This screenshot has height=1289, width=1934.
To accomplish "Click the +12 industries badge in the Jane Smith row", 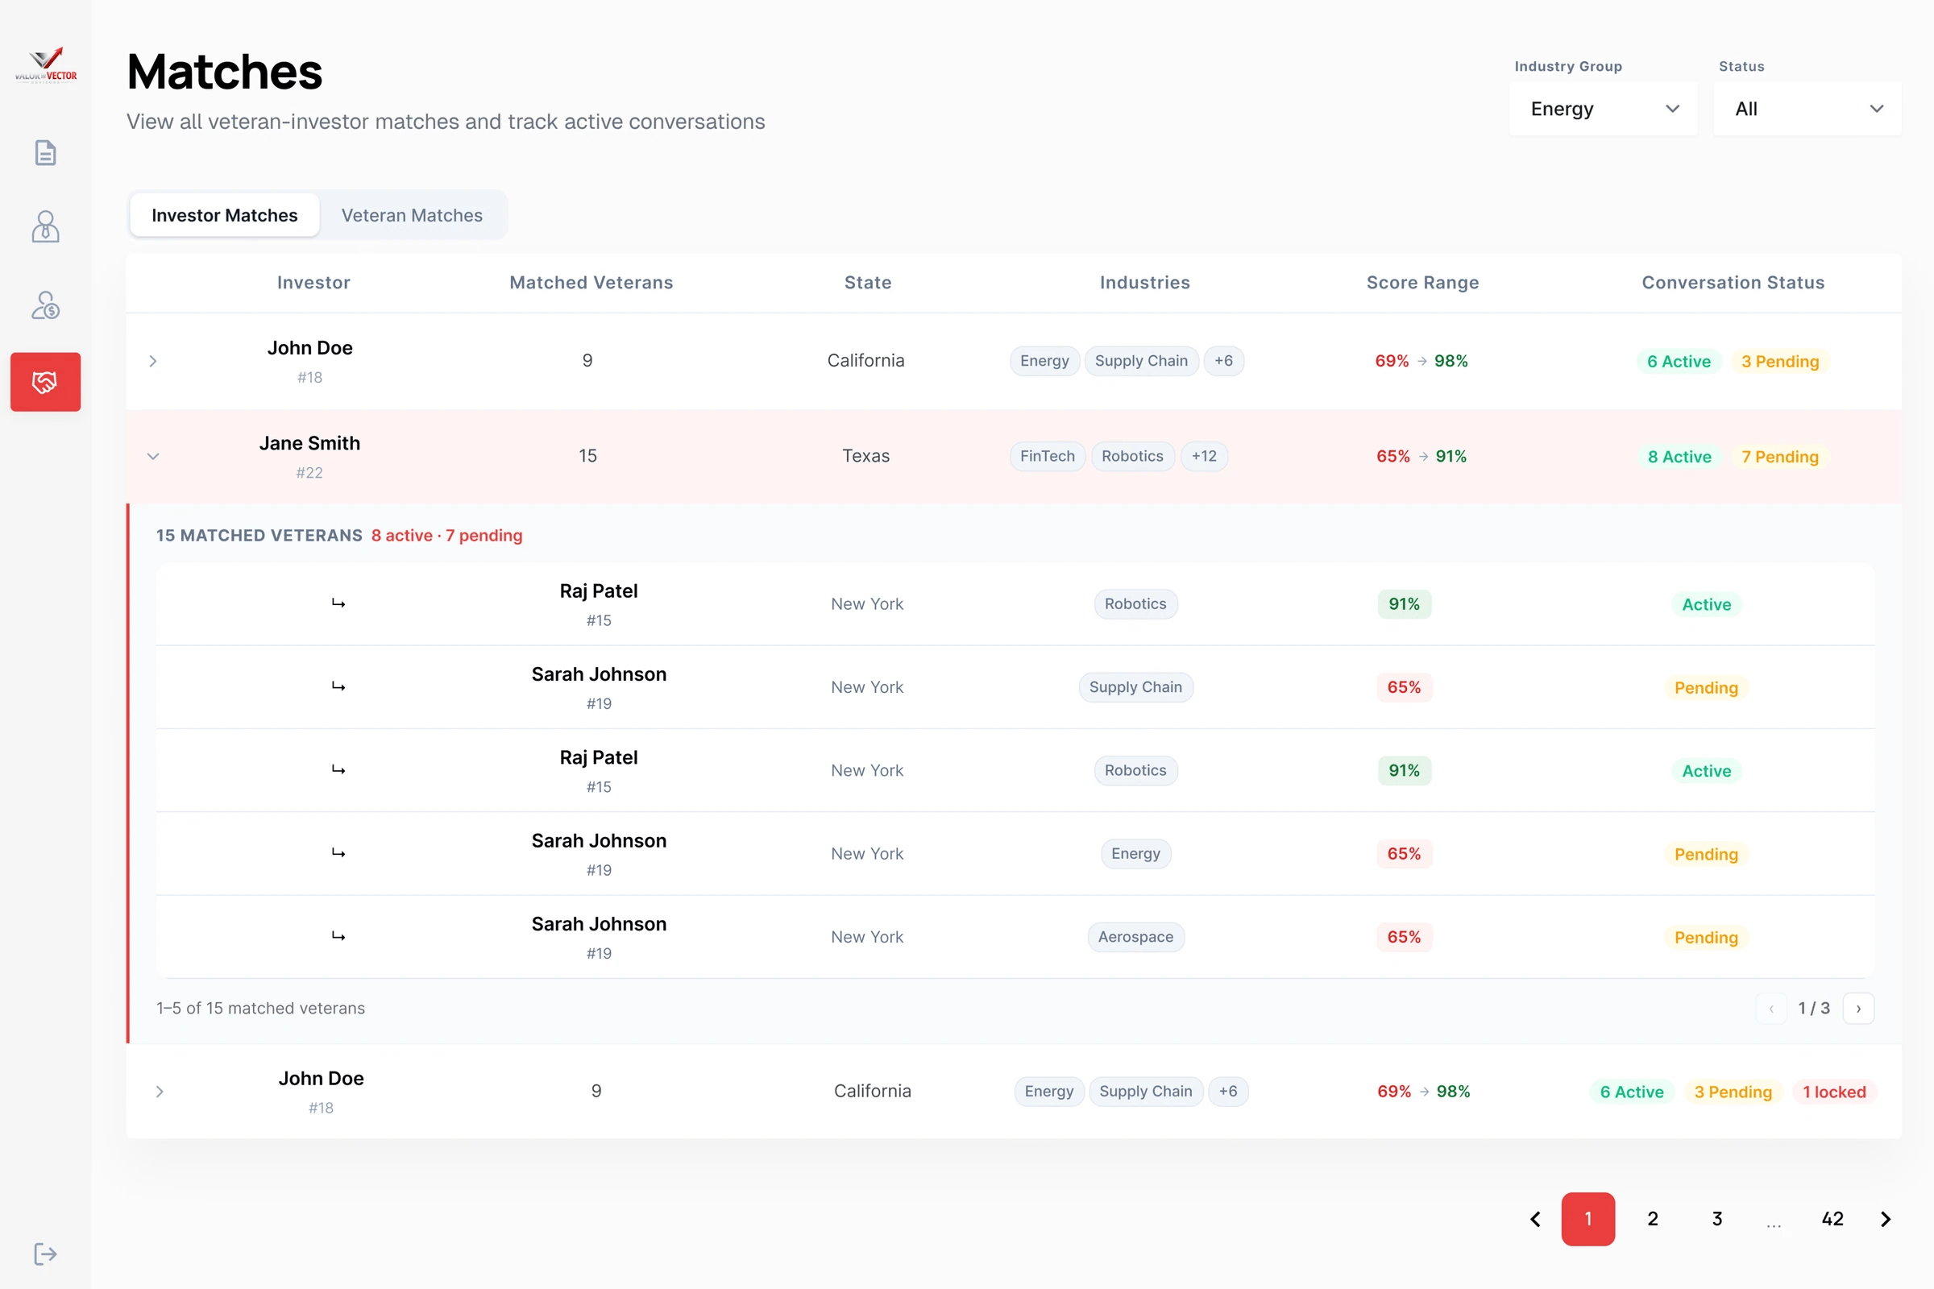I will pyautogui.click(x=1204, y=456).
